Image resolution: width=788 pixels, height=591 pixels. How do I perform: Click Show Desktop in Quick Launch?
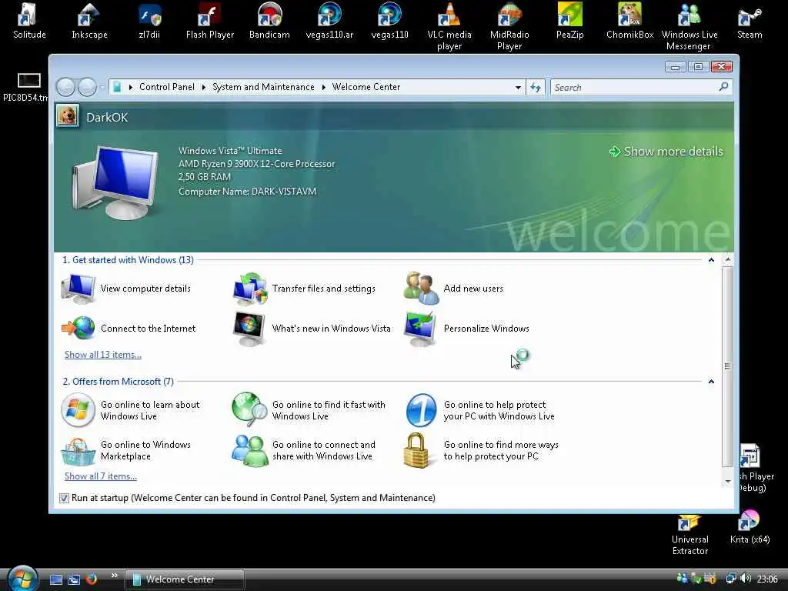[55, 579]
